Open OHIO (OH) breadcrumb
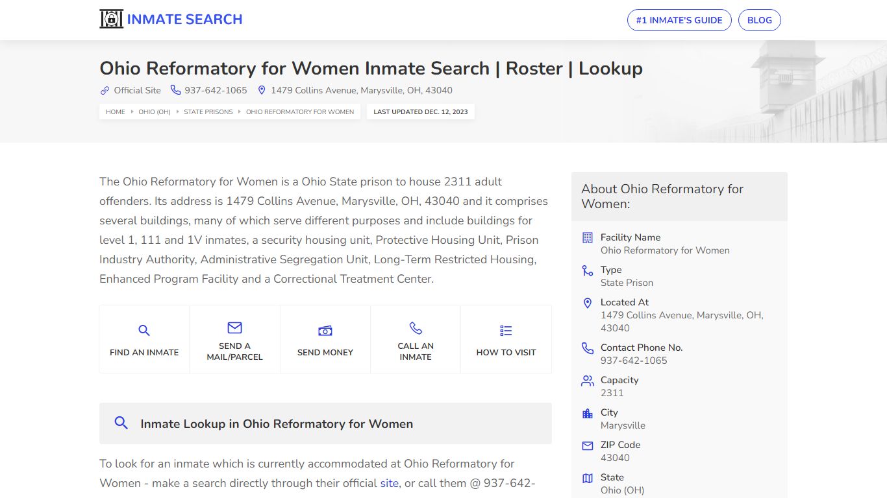This screenshot has height=498, width=887. tap(155, 112)
